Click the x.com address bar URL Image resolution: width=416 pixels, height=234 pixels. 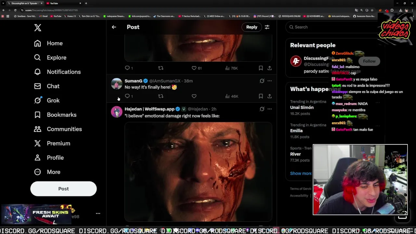(x=51, y=10)
